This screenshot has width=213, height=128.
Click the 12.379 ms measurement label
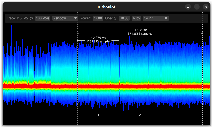pos(98,38)
